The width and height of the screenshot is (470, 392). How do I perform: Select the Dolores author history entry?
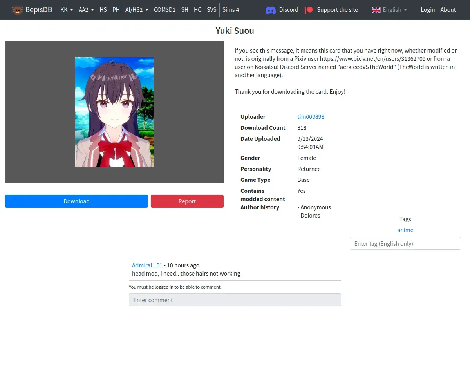(x=309, y=216)
